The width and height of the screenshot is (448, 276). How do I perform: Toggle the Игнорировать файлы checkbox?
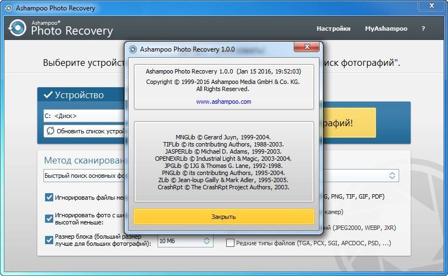point(49,197)
